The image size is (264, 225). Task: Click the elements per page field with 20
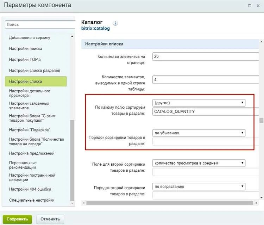coord(206,56)
